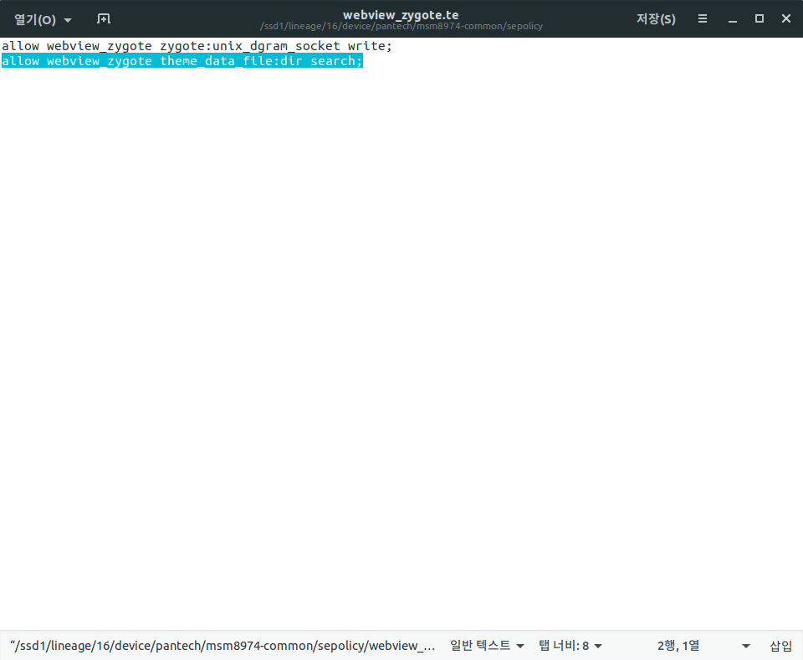Maximize the gedit window
803x660 pixels.
(x=760, y=19)
